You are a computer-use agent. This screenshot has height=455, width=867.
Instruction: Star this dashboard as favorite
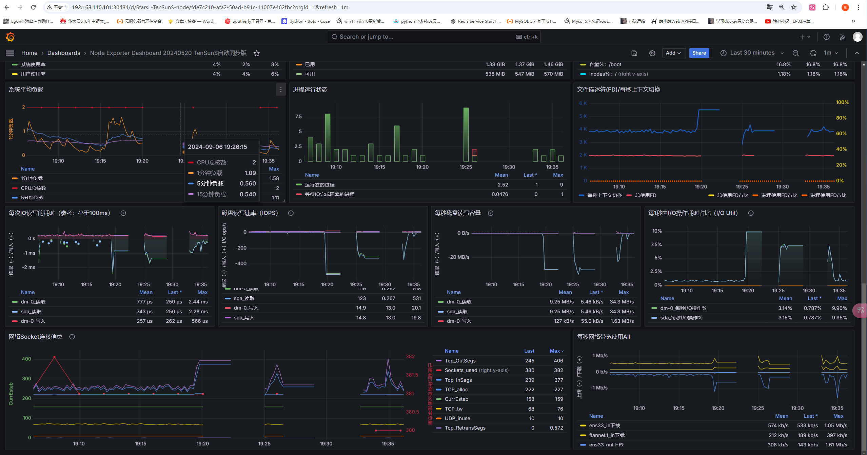point(257,53)
